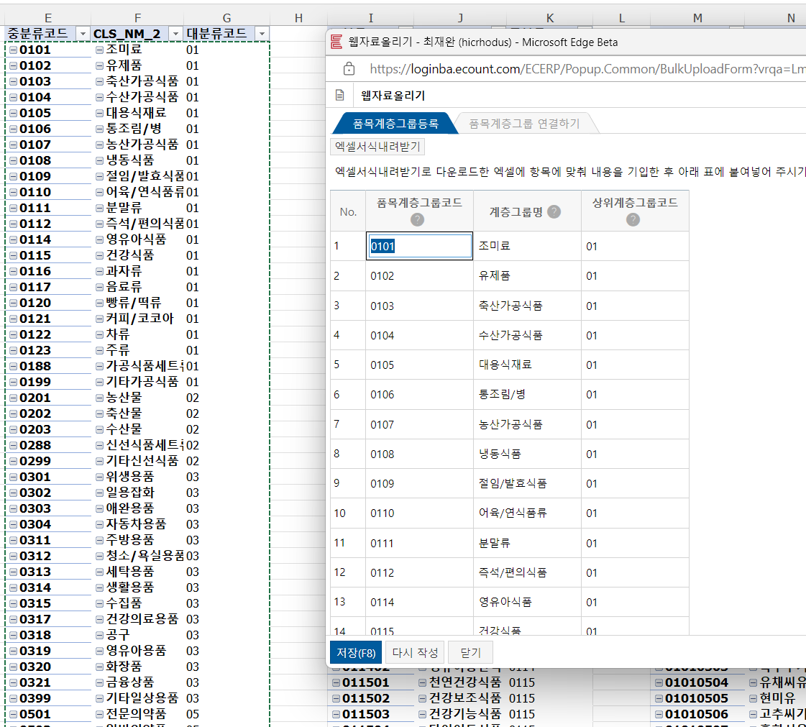Click the Ecount logo icon in the popup title bar
Image resolution: width=806 pixels, height=727 pixels.
(x=336, y=42)
